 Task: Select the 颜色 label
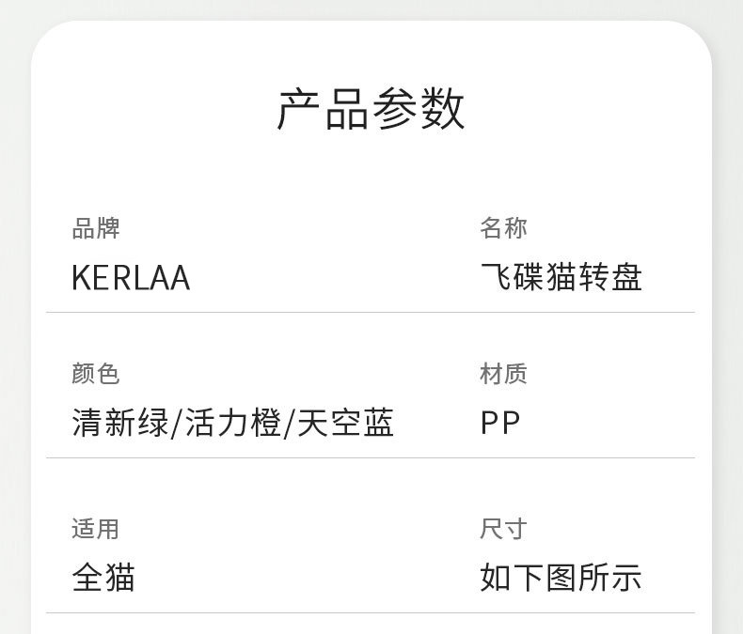[x=96, y=374]
